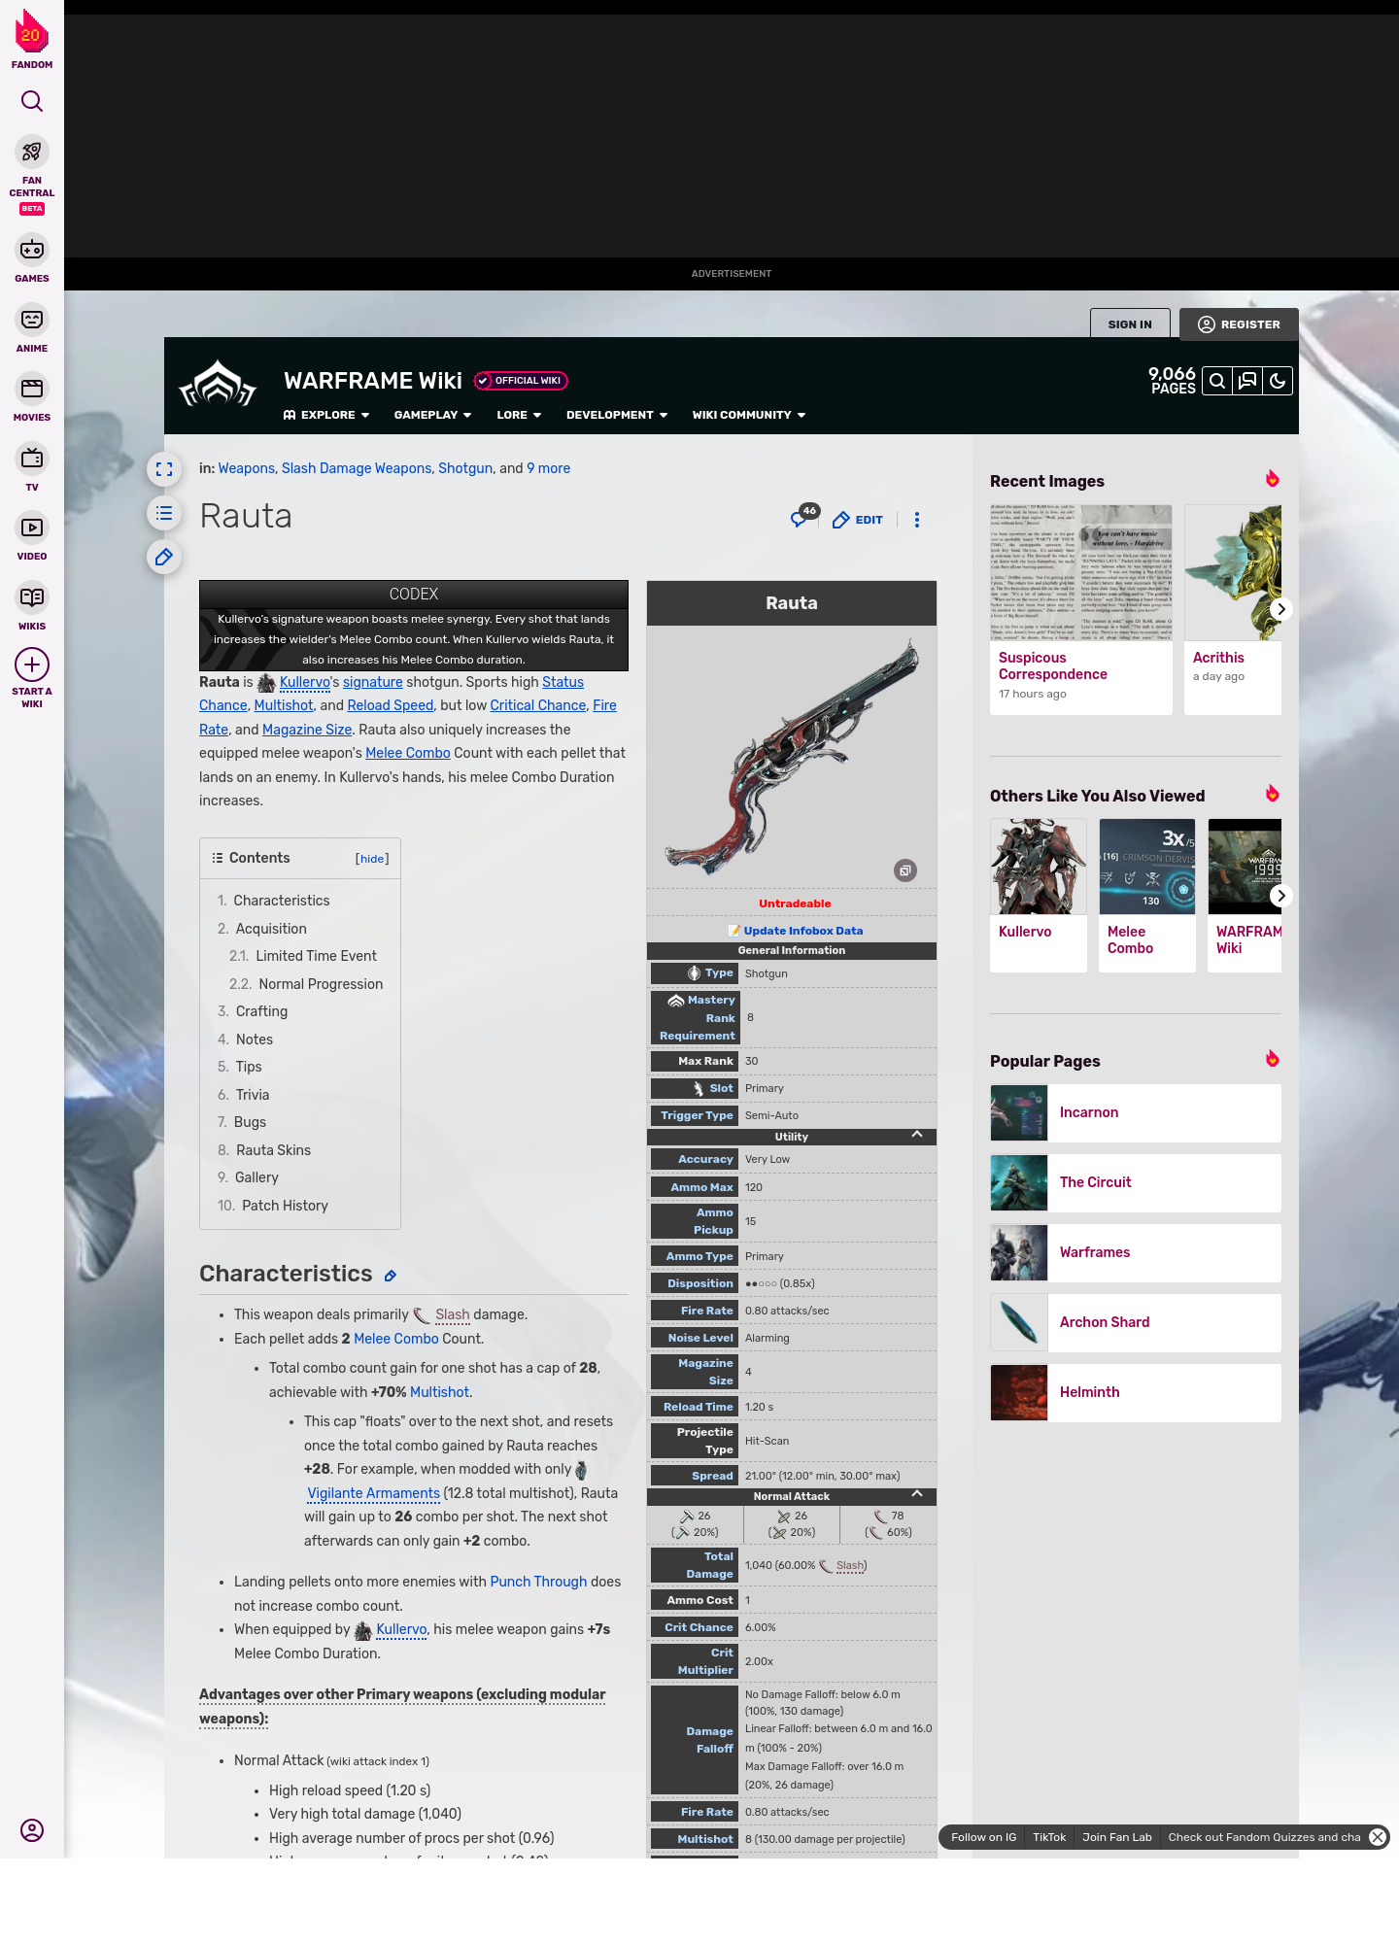Open Update Infobox Data link

(x=803, y=931)
